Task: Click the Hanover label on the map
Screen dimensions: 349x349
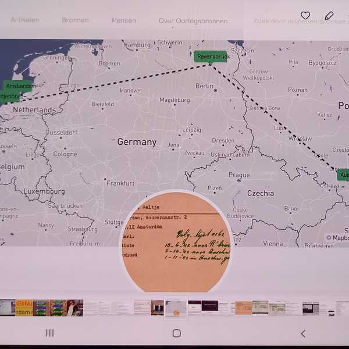Action: pyautogui.click(x=130, y=90)
